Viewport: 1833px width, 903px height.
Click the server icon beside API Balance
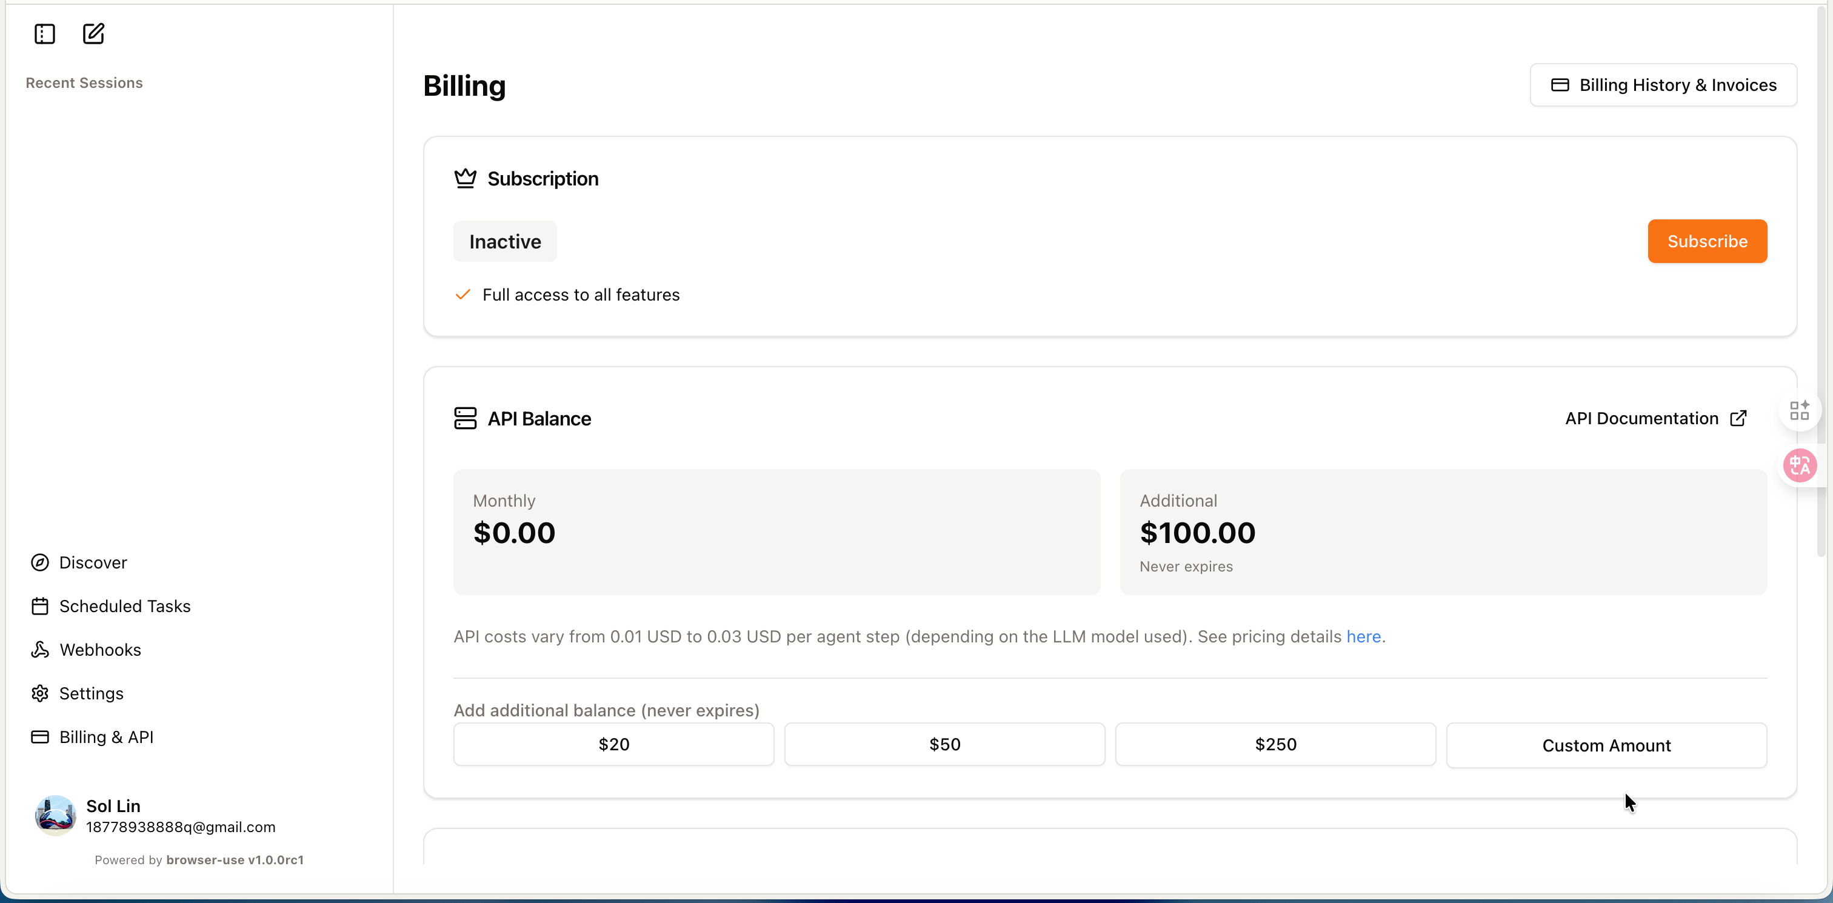pos(466,418)
